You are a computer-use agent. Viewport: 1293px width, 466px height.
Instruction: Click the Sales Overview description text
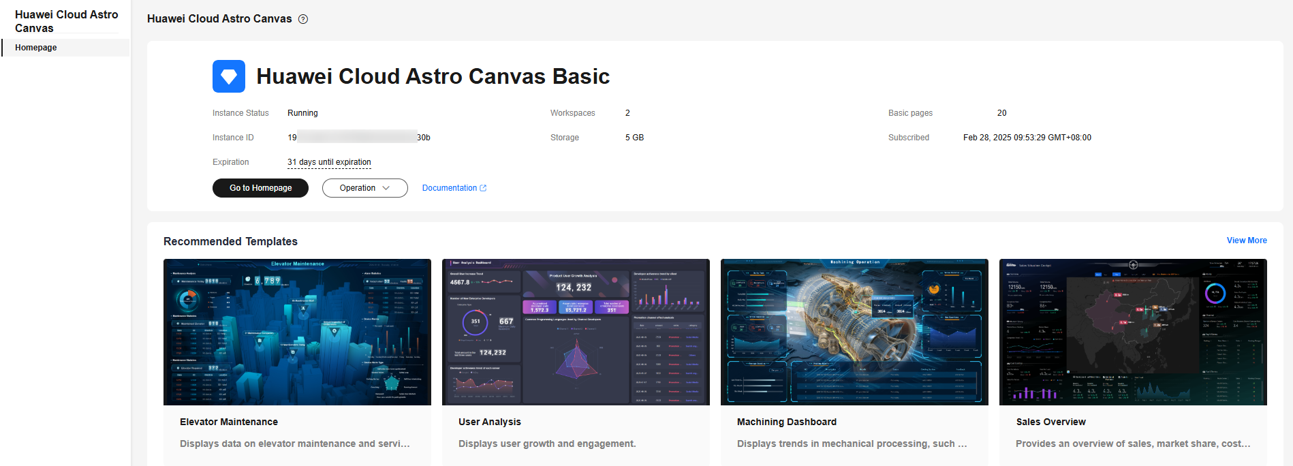click(x=1133, y=444)
